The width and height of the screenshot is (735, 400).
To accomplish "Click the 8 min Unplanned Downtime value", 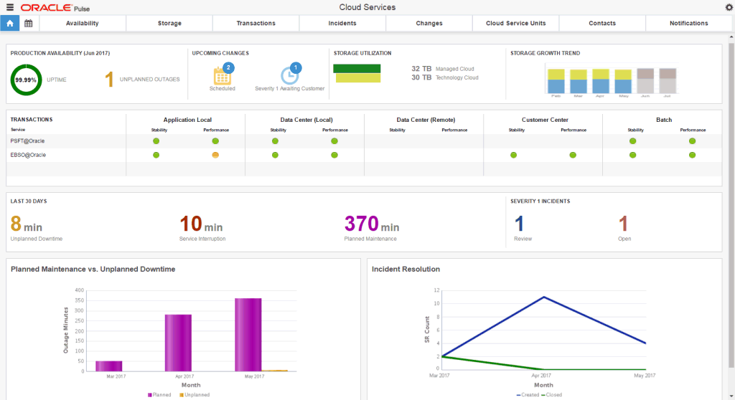I will [x=27, y=224].
